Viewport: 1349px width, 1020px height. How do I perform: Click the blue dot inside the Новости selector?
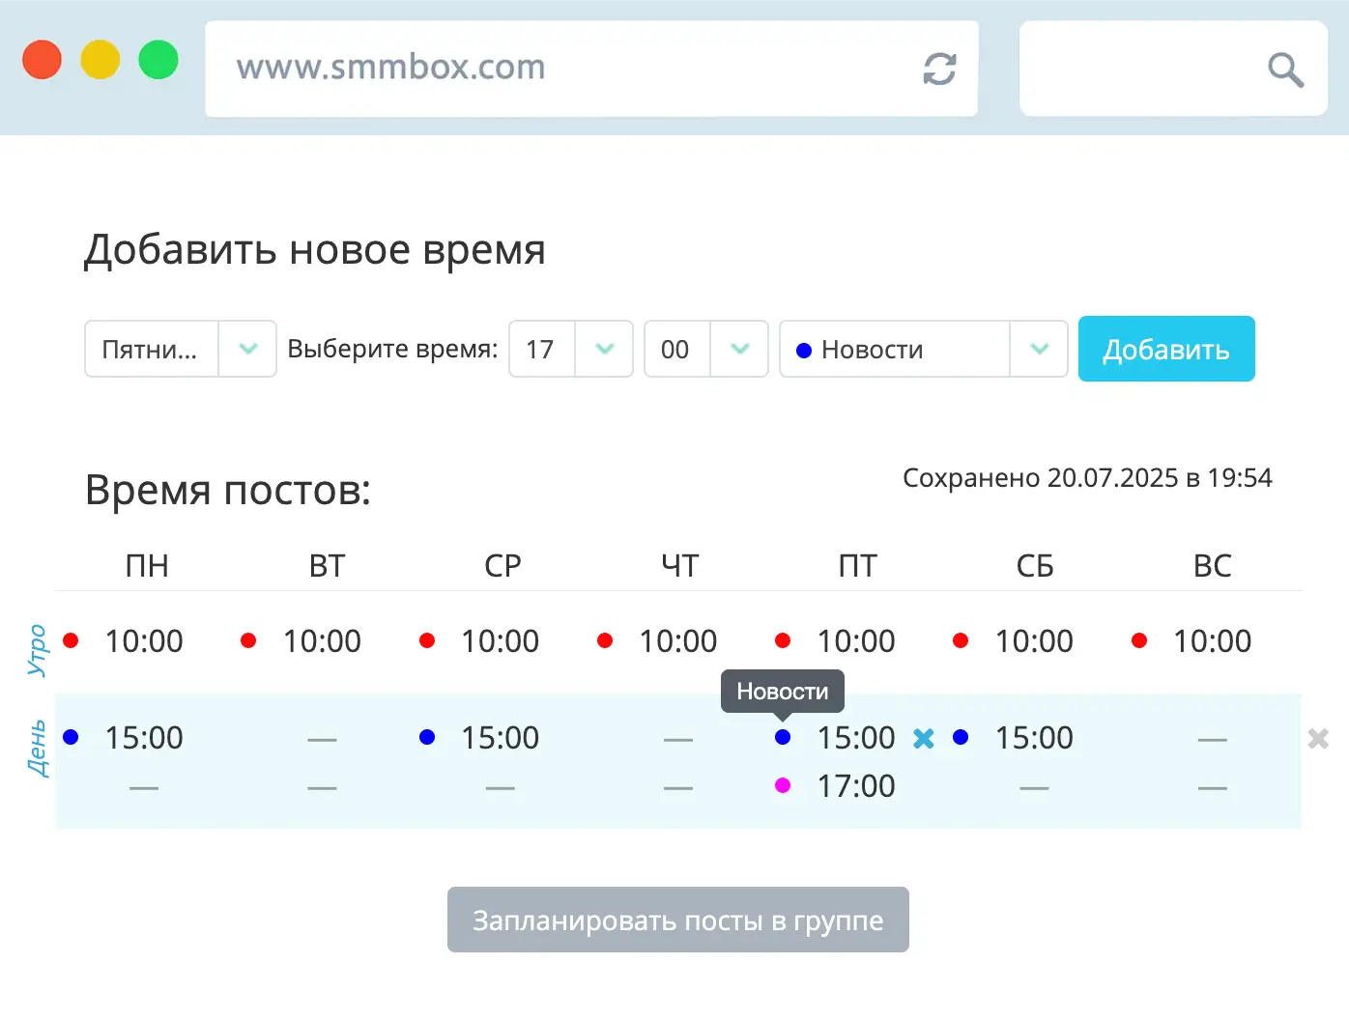click(804, 350)
